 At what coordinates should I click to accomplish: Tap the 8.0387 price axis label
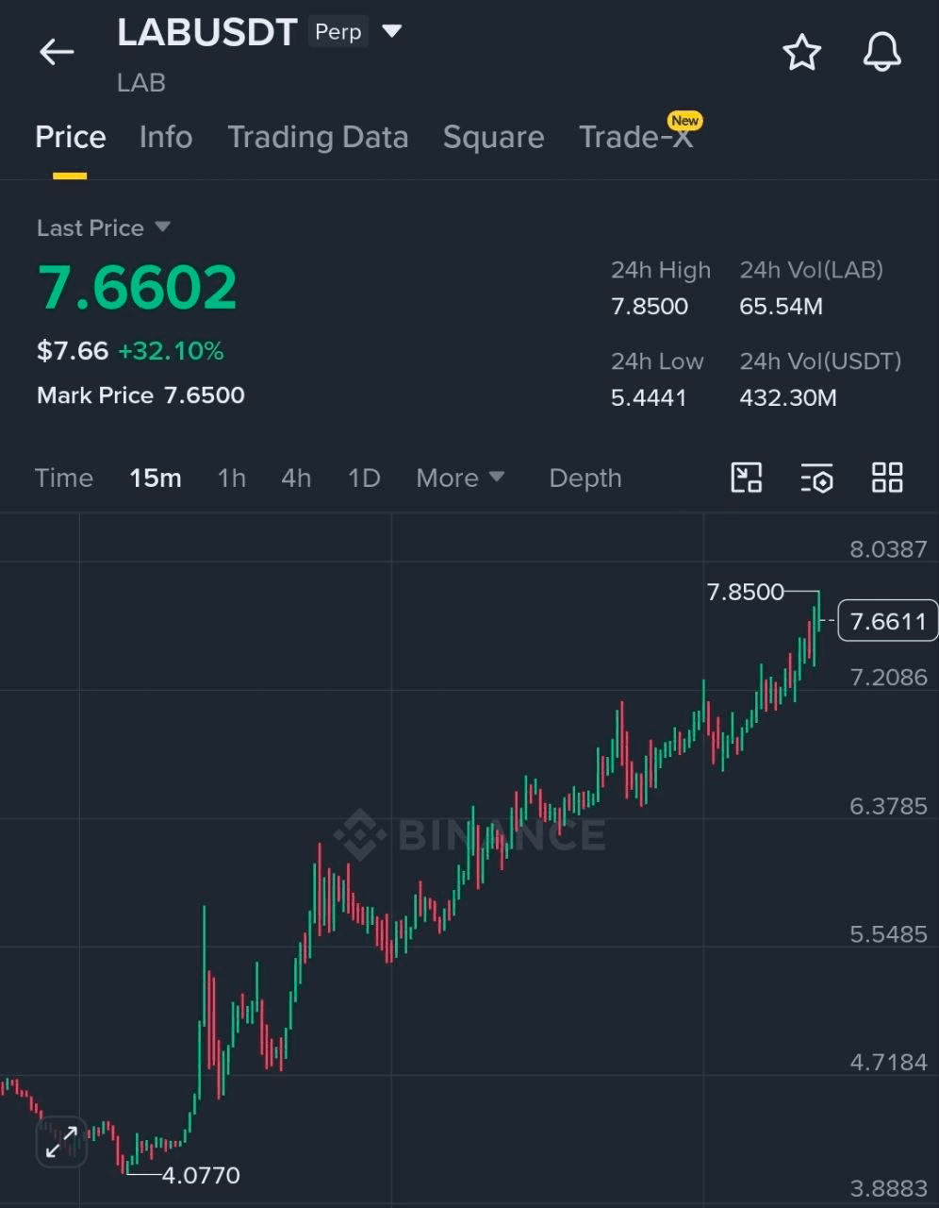[x=888, y=549]
